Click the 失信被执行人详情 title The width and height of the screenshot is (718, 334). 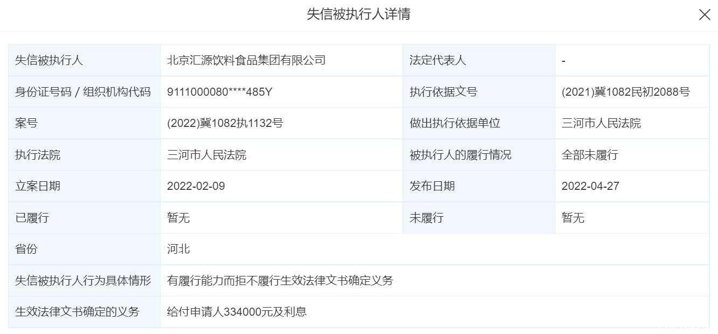click(358, 15)
